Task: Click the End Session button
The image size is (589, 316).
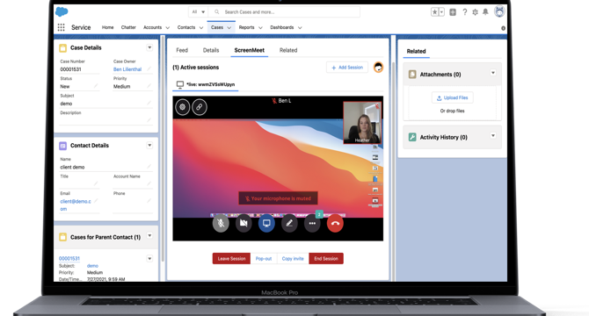Action: [x=326, y=259]
